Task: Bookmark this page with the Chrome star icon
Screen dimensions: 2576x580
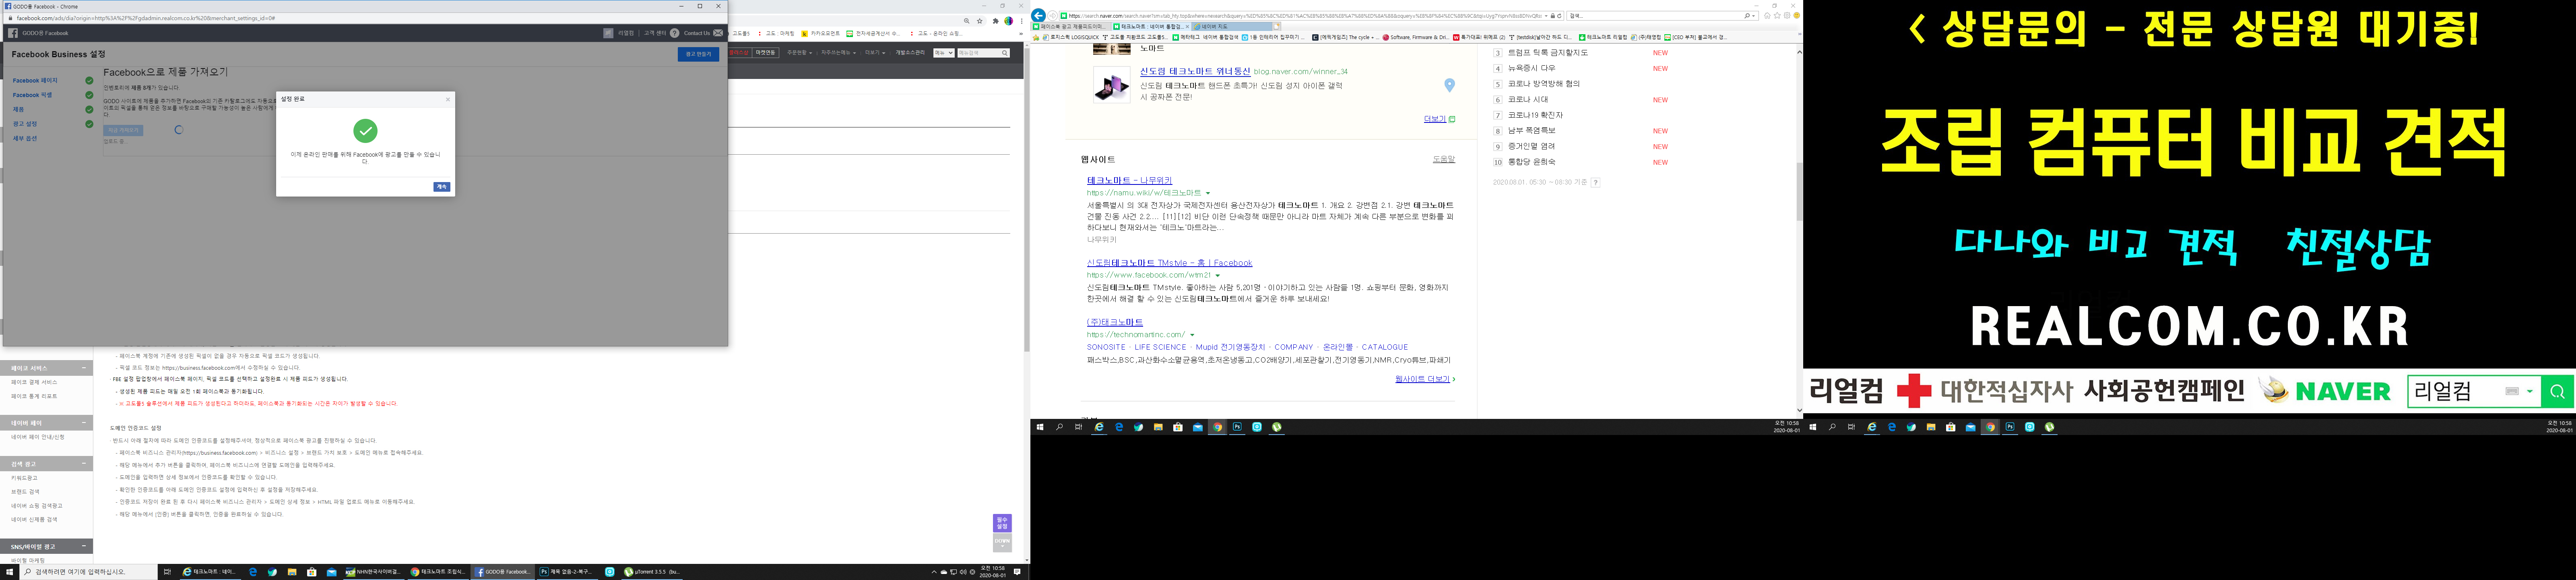Action: click(980, 20)
